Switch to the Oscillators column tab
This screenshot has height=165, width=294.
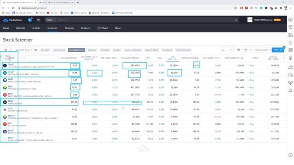(x=167, y=50)
